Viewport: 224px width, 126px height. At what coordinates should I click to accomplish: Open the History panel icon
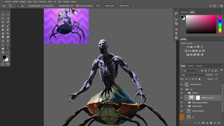pos(176,13)
